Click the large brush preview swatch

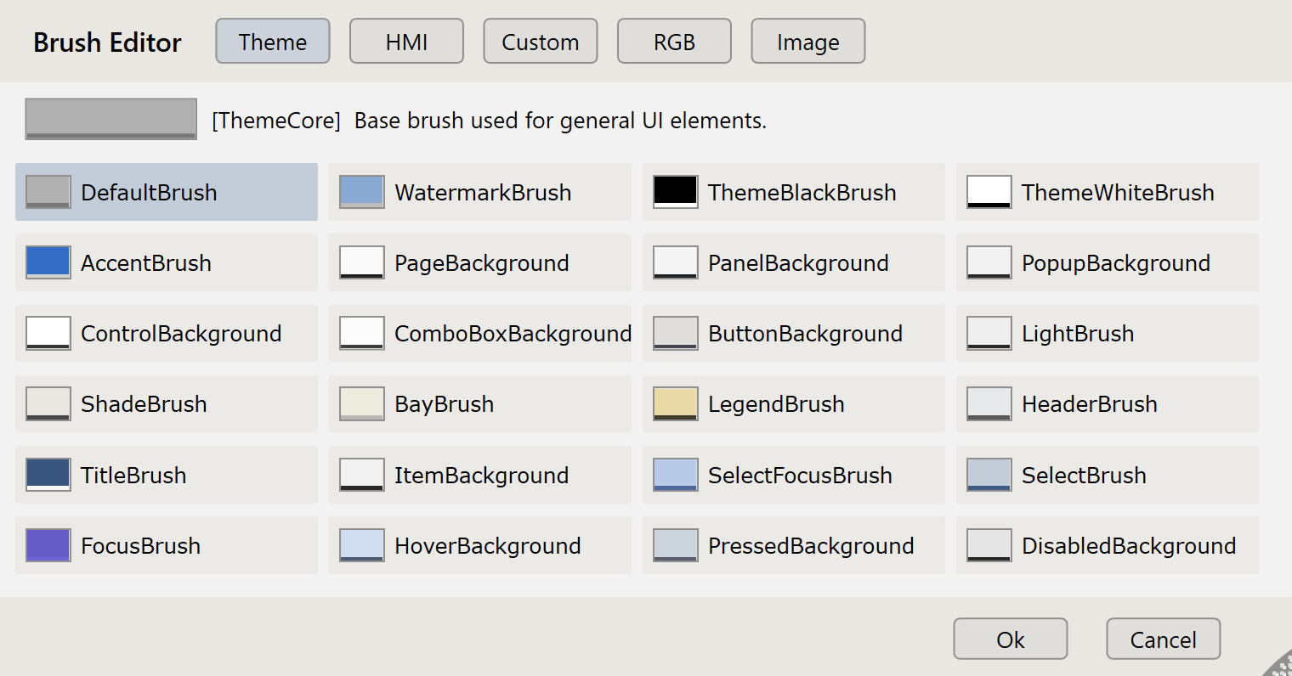coord(111,119)
